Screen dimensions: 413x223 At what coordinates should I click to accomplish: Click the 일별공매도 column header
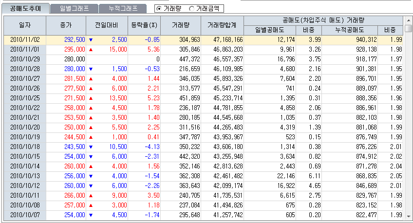[270, 30]
